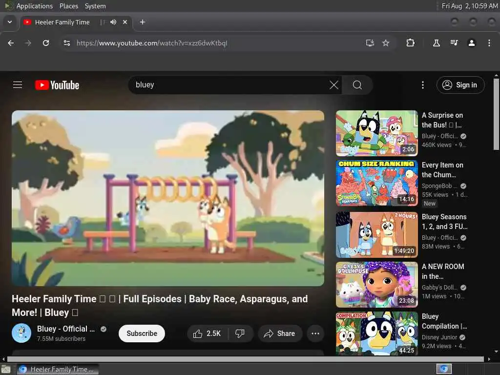
Task: Subscribe to Bluey - Official channel
Action: pos(142,333)
